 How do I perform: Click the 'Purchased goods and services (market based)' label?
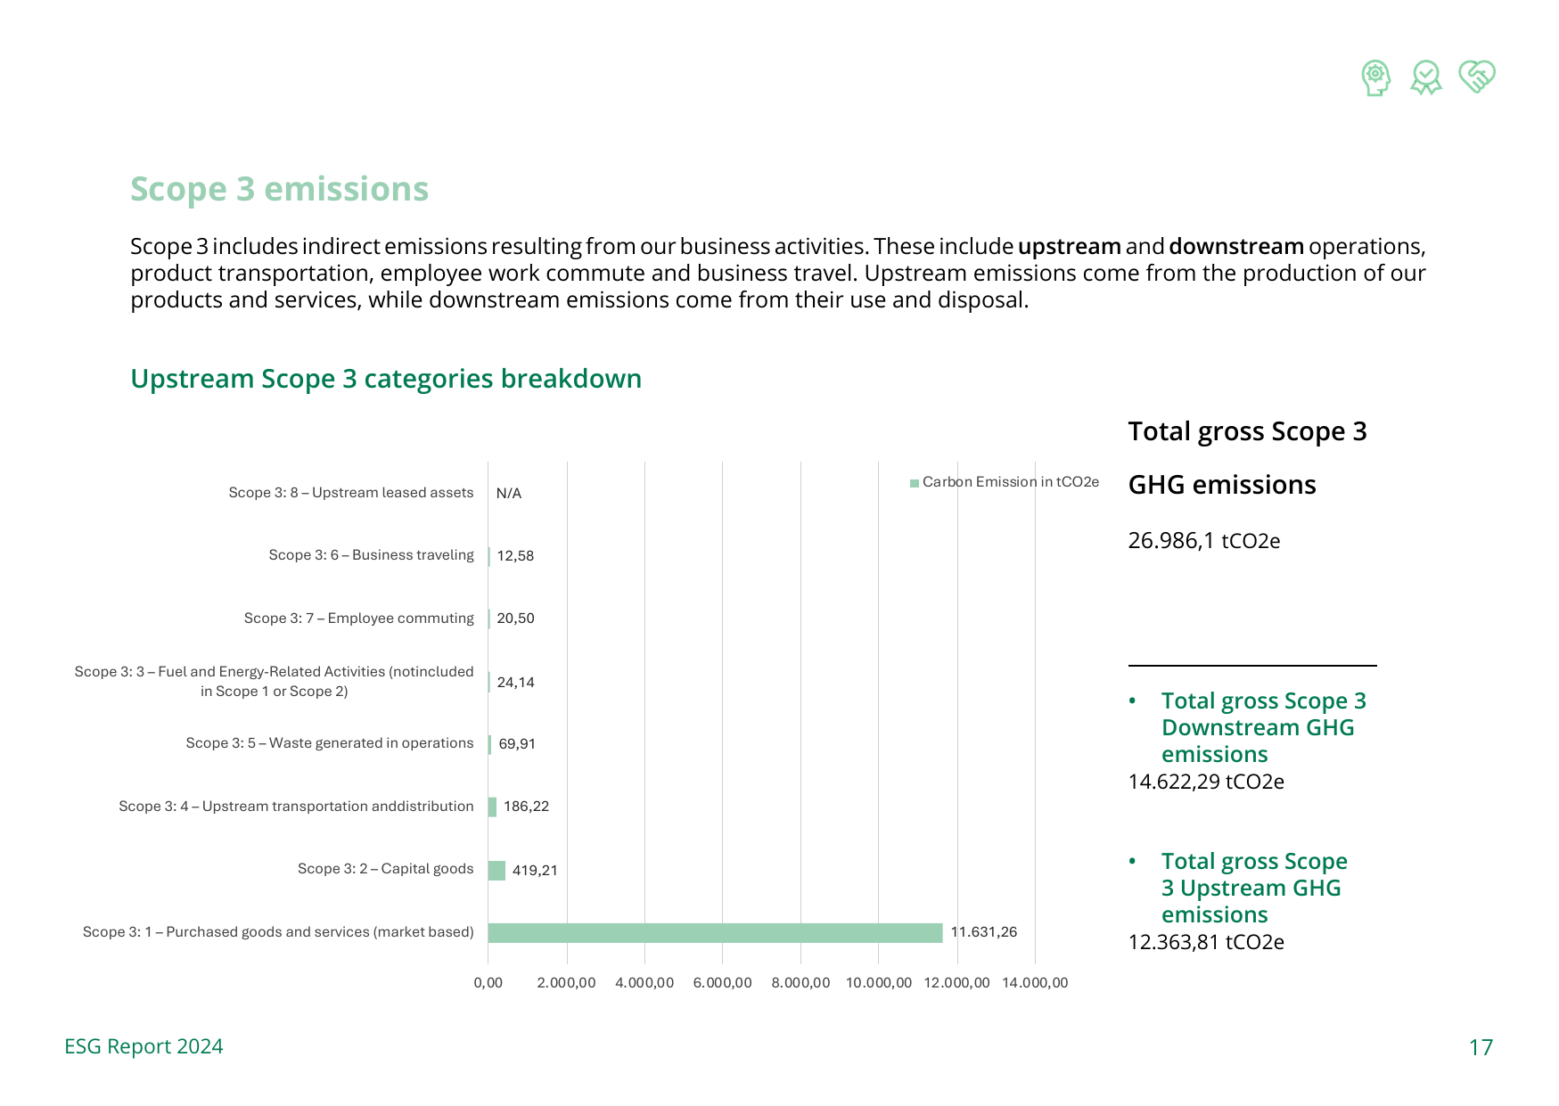(x=278, y=932)
